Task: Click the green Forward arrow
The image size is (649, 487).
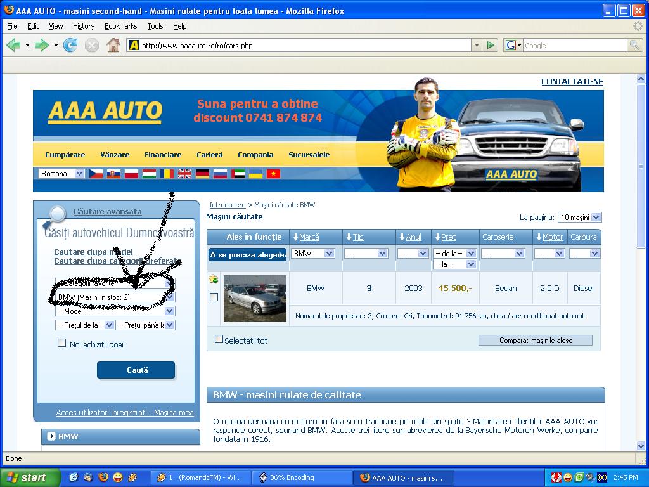Action: 41,45
